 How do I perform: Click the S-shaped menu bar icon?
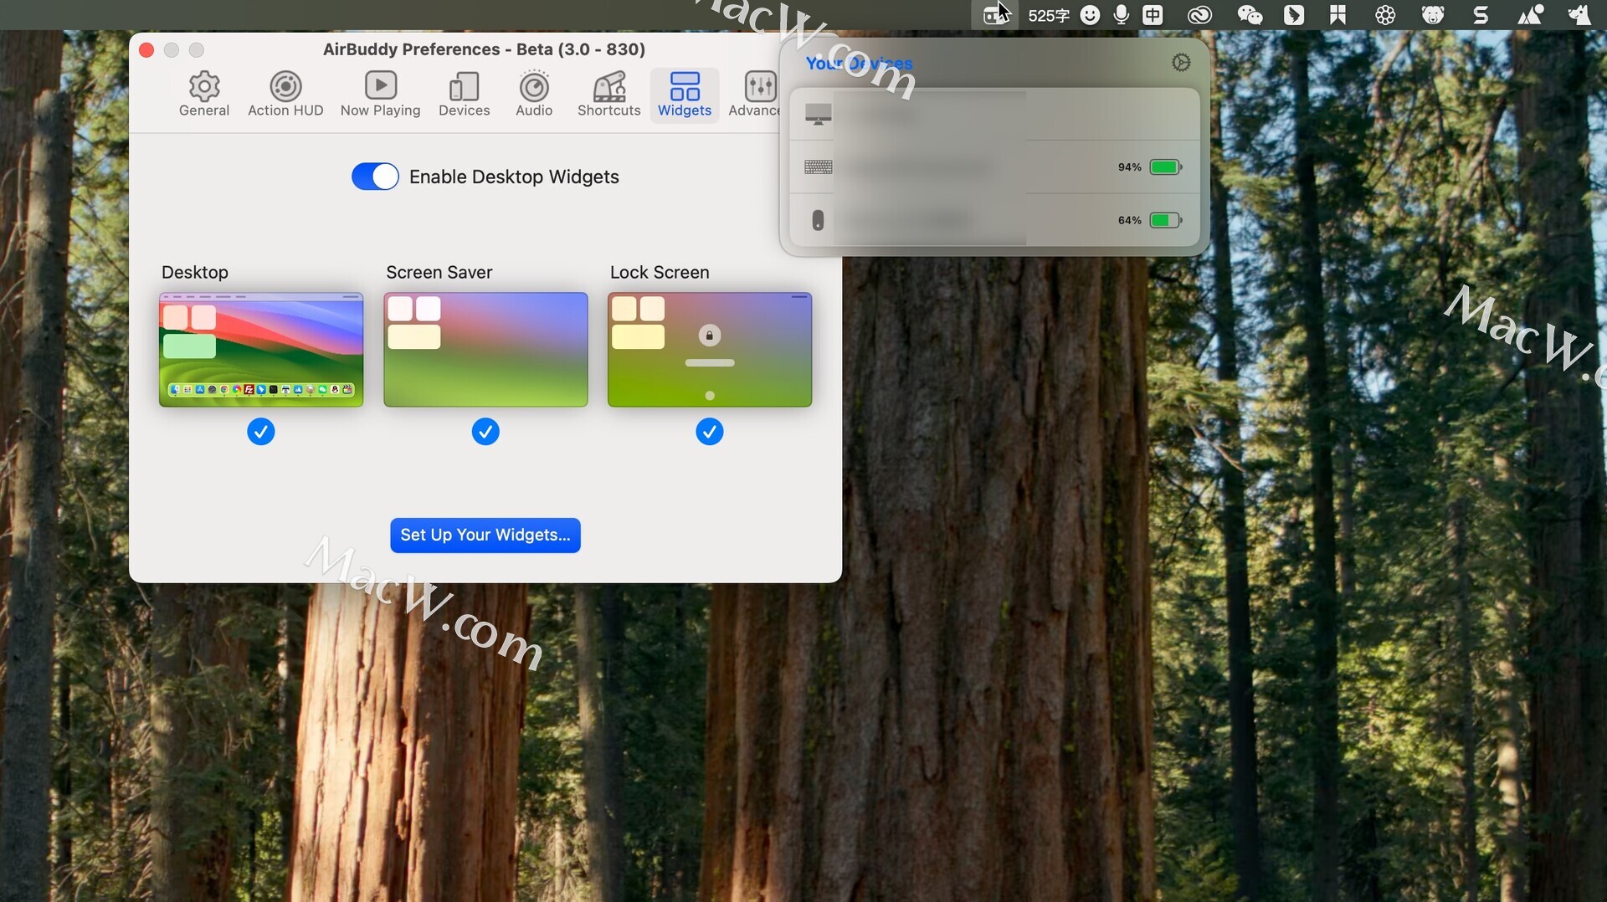point(1481,15)
